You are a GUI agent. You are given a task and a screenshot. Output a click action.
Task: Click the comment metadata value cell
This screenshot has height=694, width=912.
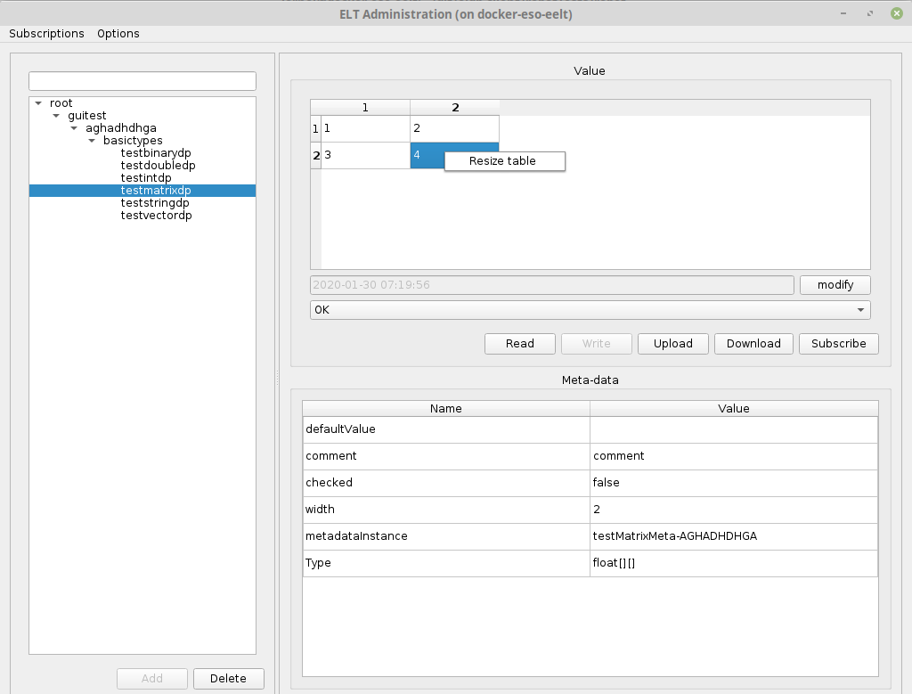coord(733,456)
